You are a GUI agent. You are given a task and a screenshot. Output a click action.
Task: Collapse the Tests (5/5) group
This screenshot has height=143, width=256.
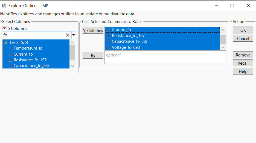[6, 42]
